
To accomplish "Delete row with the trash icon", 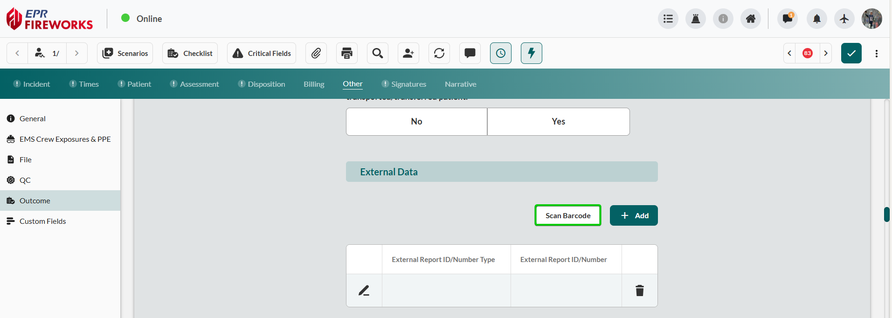I will pos(639,290).
